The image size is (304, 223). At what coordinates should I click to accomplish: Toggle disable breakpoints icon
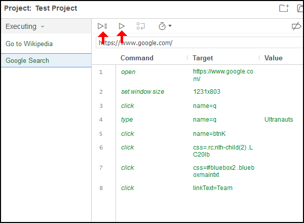pyautogui.click(x=296, y=26)
